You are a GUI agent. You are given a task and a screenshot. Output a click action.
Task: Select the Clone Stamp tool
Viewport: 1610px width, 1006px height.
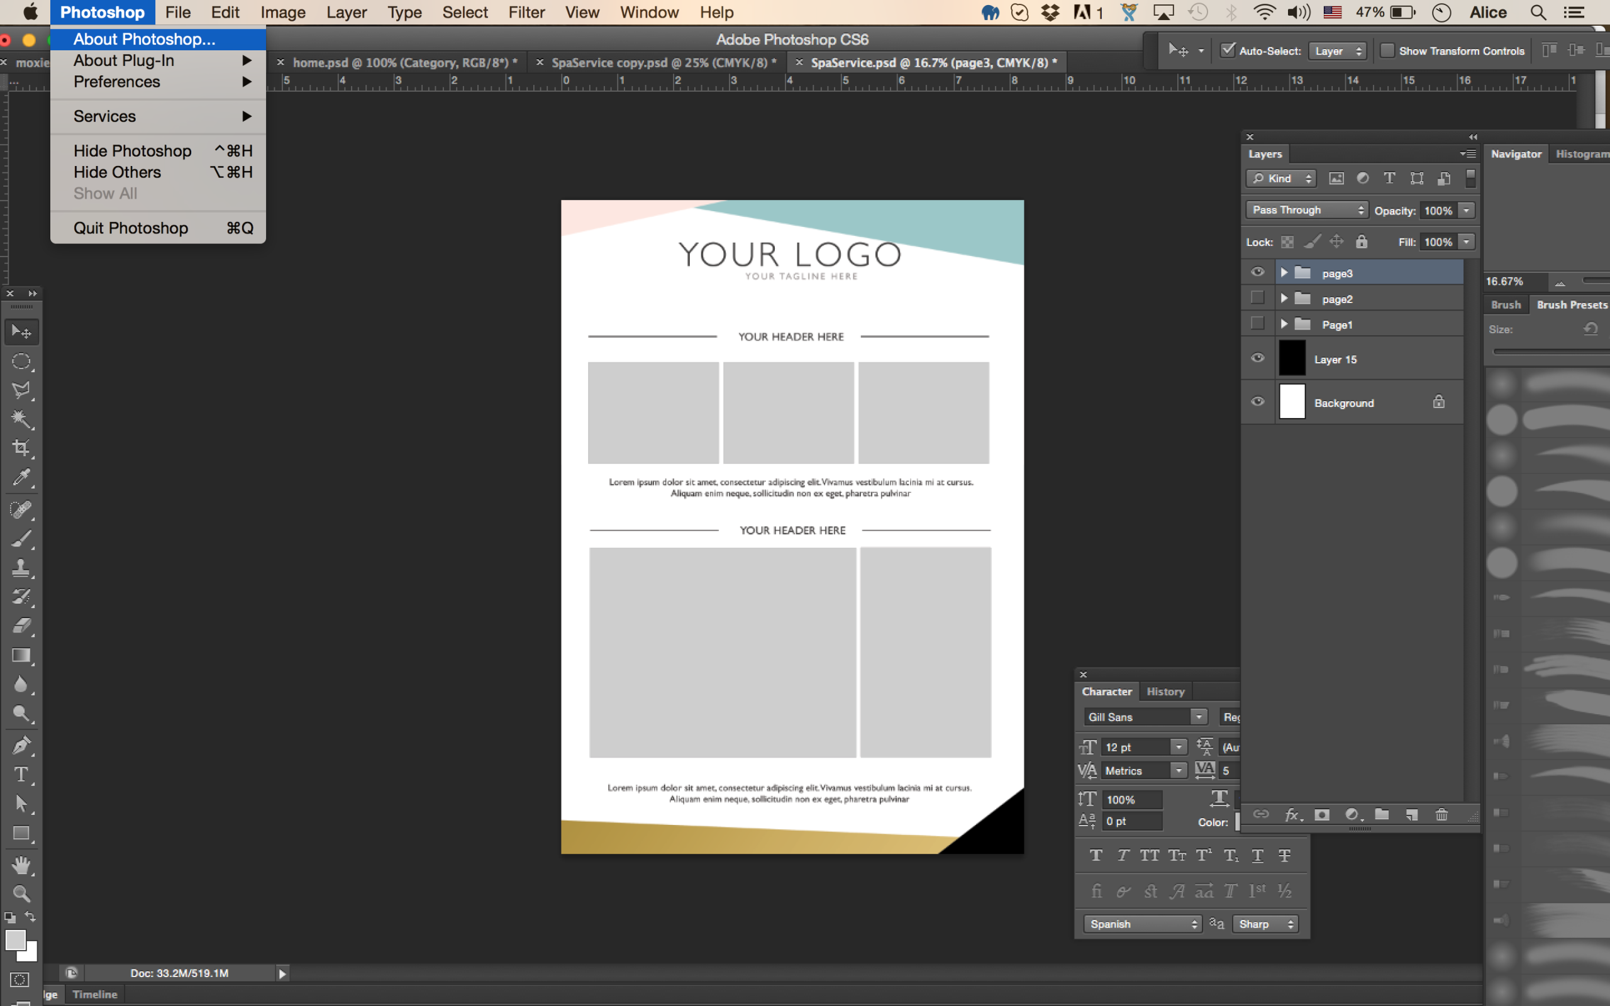click(x=21, y=568)
